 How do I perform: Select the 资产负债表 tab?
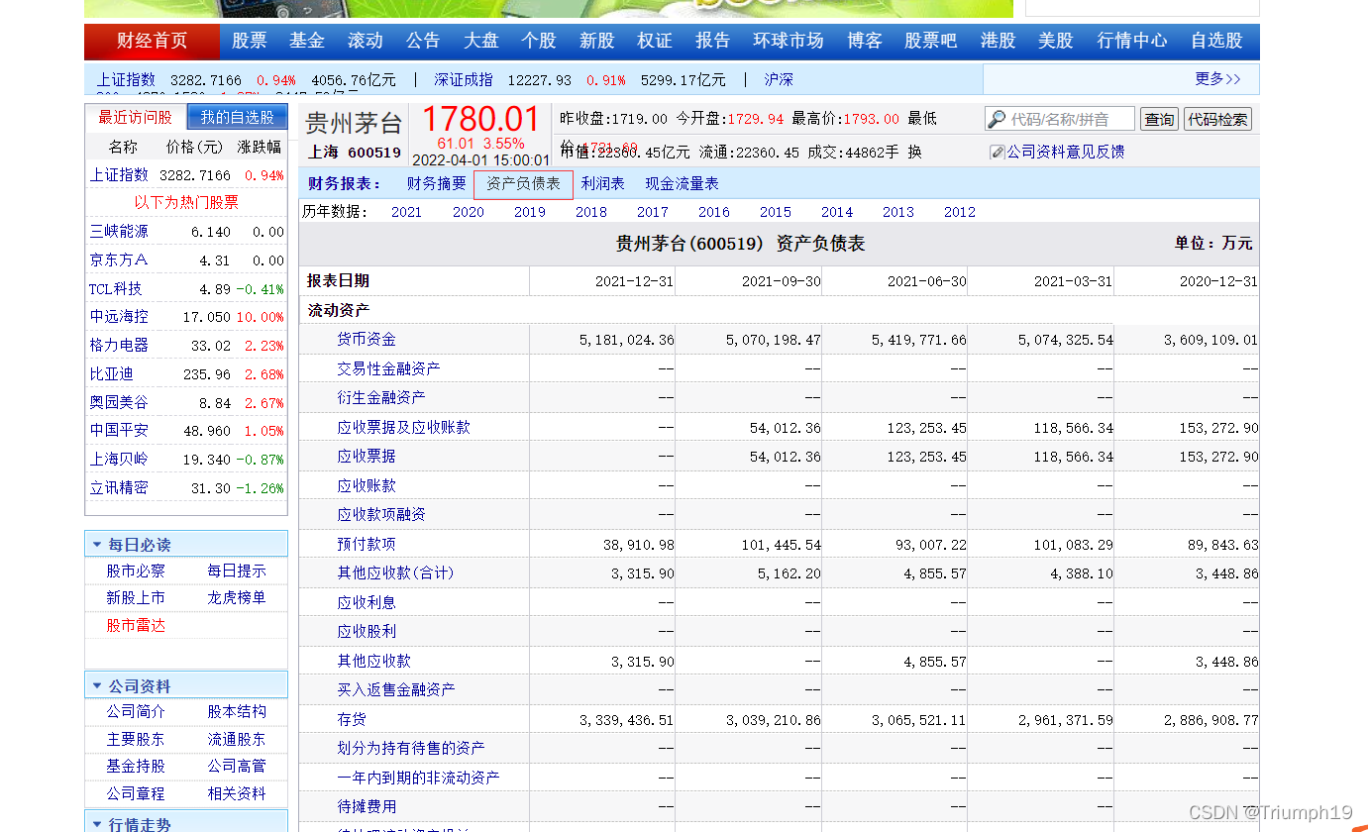(x=524, y=184)
